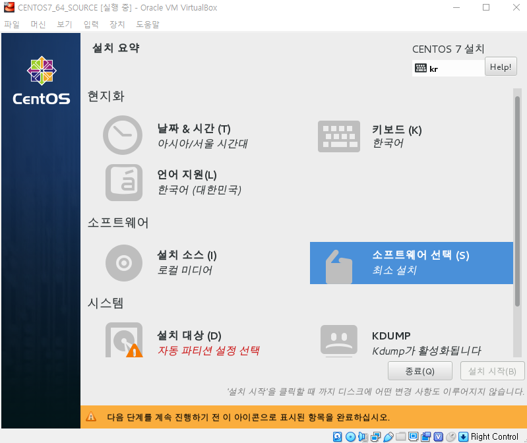This screenshot has height=443, width=527.
Task: Click the vertical scrollbar of the summary
Action: 517,202
